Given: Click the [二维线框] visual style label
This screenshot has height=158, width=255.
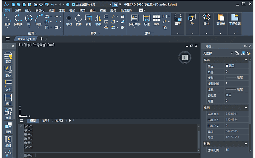Looking at the screenshot, I should tap(40, 45).
